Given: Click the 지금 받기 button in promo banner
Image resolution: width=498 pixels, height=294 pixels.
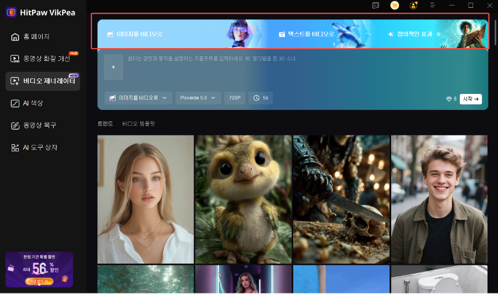Looking at the screenshot, I should click(39, 281).
